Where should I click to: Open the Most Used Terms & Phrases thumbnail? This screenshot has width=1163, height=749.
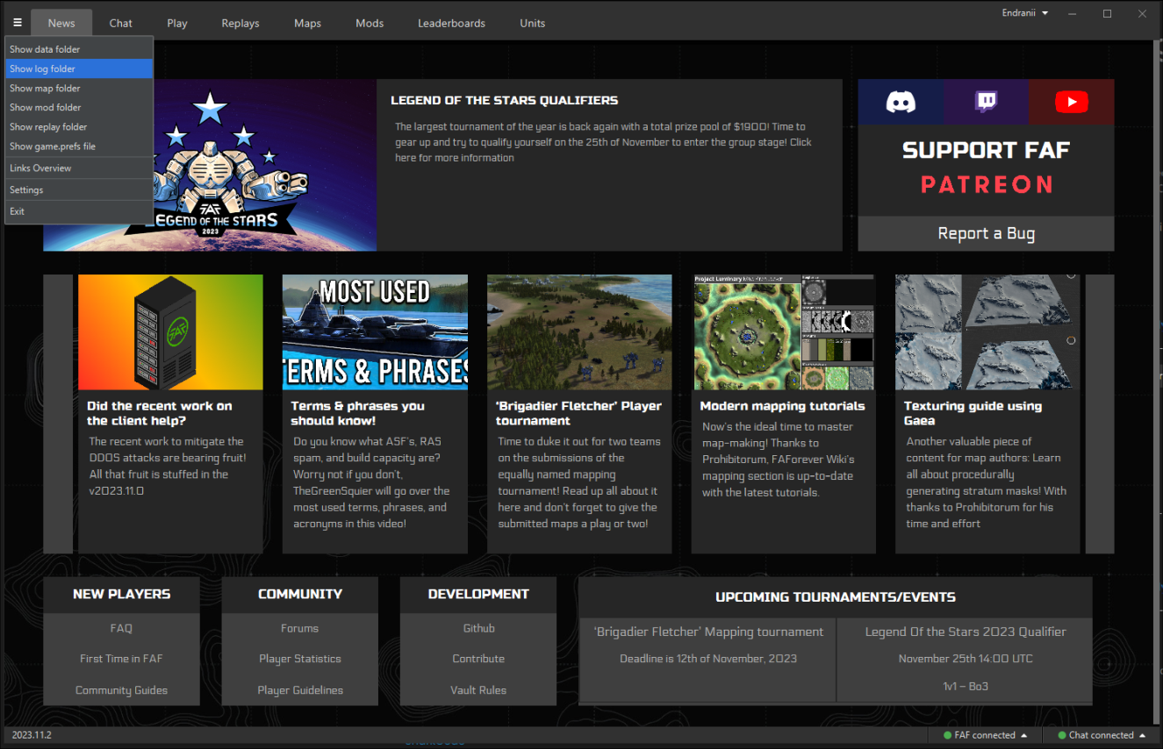(375, 332)
